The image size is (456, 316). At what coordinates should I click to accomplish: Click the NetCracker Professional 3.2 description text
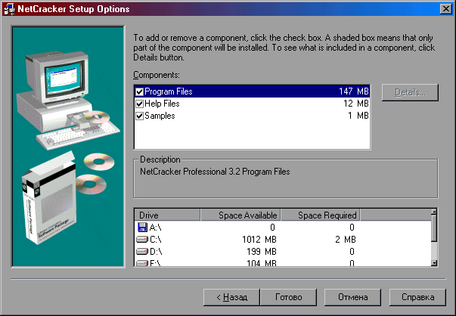coord(215,172)
